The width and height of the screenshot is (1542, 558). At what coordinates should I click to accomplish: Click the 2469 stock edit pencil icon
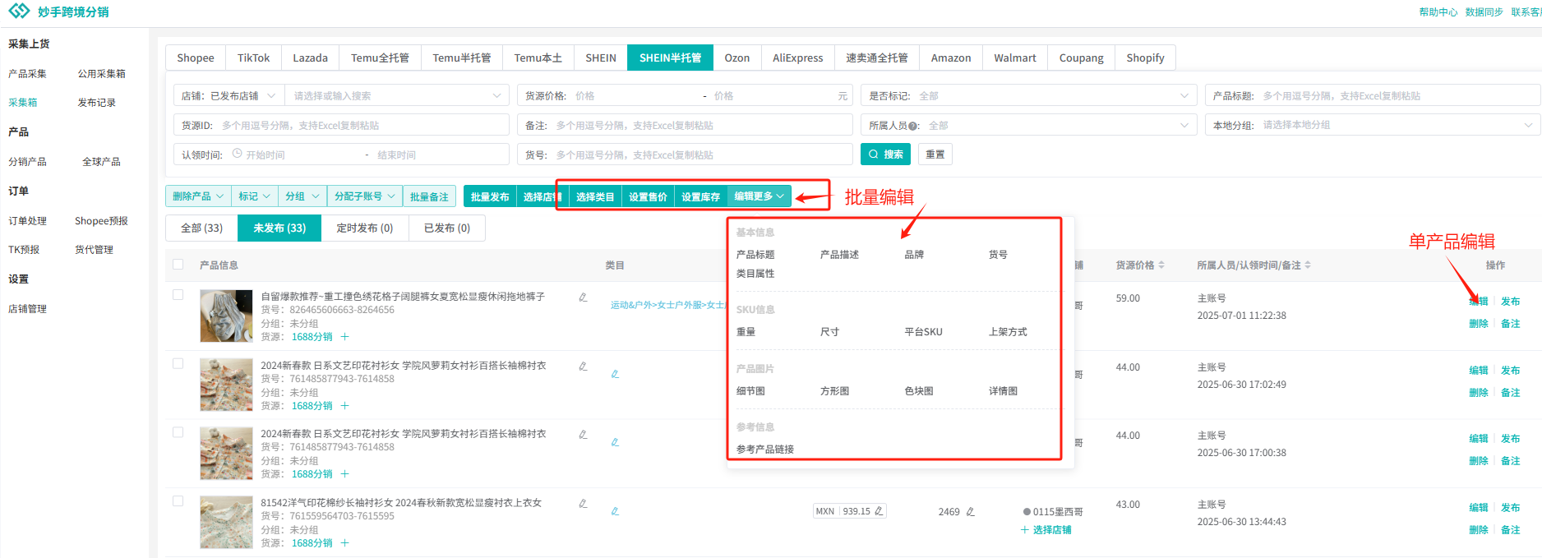(970, 511)
